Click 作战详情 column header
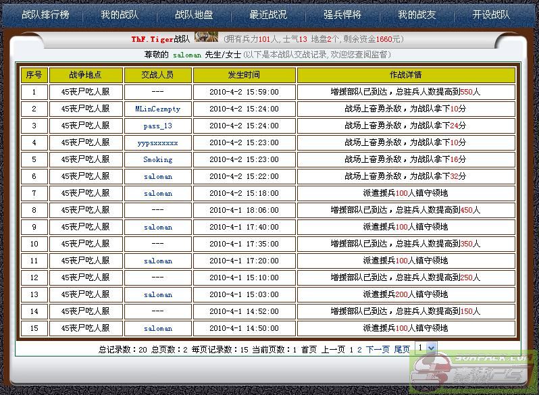The image size is (539, 395). [x=405, y=74]
